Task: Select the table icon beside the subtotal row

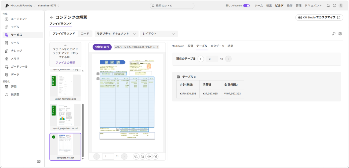Action: tap(118, 129)
